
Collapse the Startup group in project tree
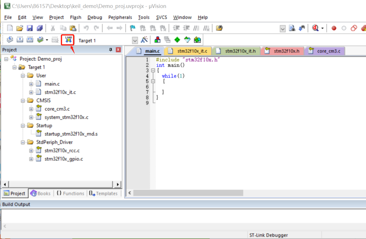(23, 126)
